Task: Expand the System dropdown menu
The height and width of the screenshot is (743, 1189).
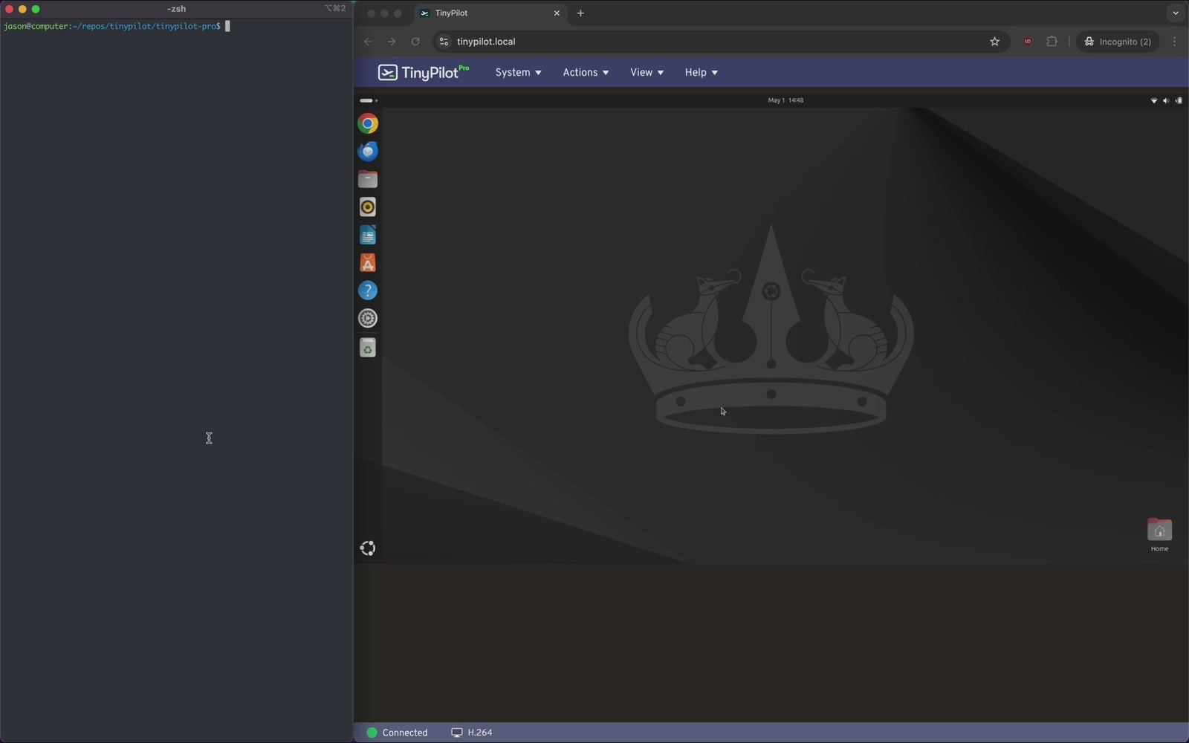Action: pos(518,72)
